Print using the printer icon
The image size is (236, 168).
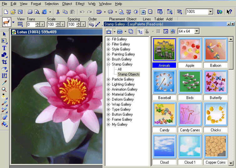point(30,12)
